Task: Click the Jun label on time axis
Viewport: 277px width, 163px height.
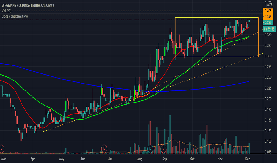Action: (x=83, y=159)
